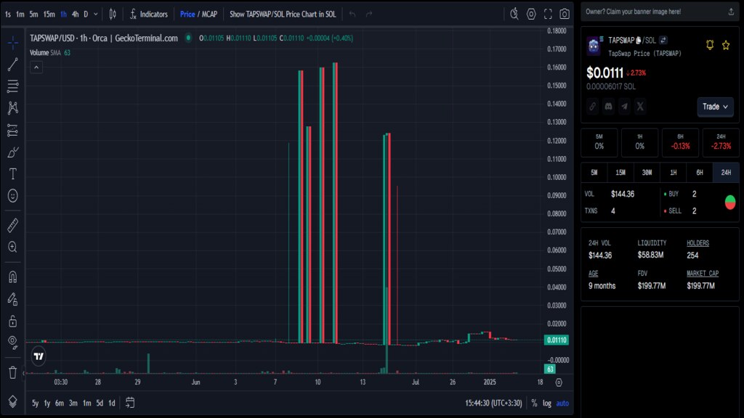Show TAPSWAP/SOL Price Chart in SOL
Viewport: 744px width, 418px height.
coord(283,15)
